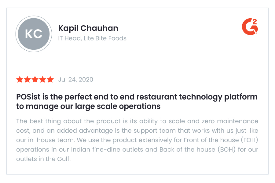Click the review body paragraph

pos(137,140)
